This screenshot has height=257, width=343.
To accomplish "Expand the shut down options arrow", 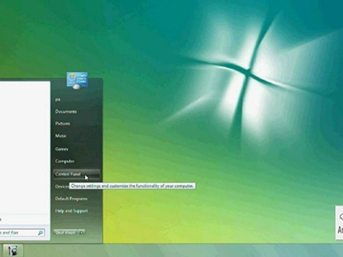I will pyautogui.click(x=81, y=233).
